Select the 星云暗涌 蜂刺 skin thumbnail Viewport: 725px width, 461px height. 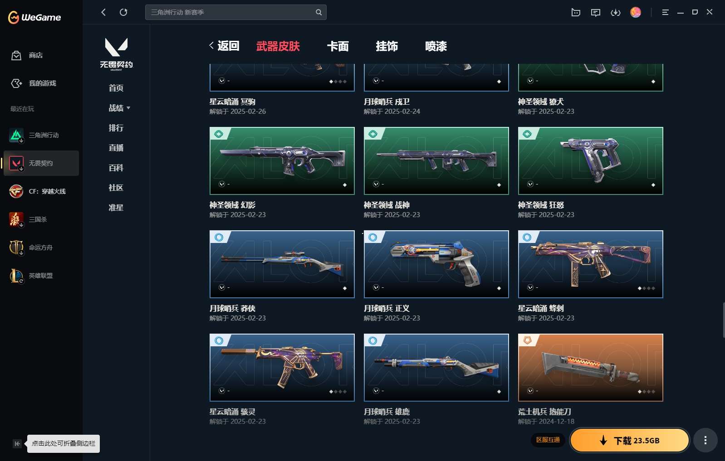[591, 264]
